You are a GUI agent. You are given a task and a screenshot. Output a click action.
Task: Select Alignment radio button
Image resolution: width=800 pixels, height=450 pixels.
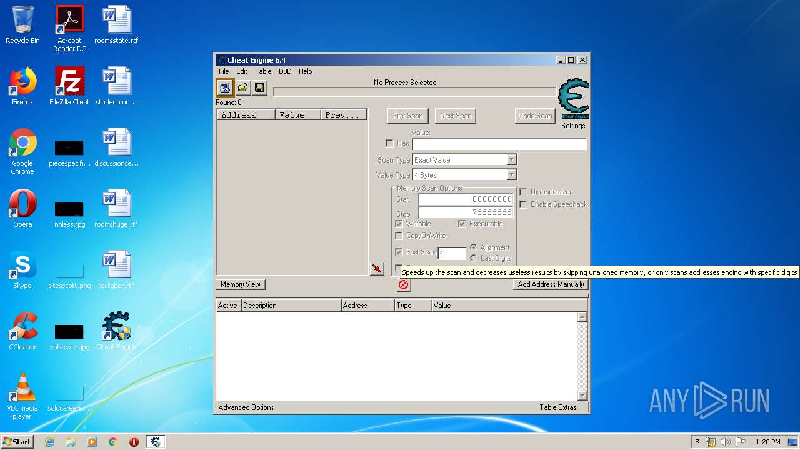tap(474, 247)
